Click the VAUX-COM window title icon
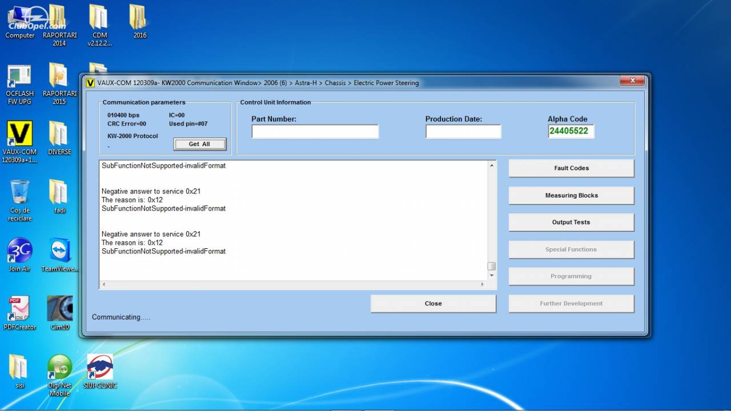Image resolution: width=731 pixels, height=411 pixels. coord(90,83)
